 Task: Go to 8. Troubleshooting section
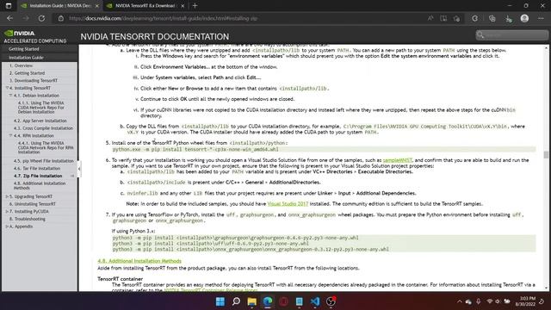coord(28,219)
